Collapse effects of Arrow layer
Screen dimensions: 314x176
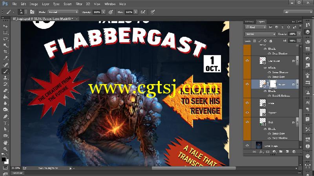pos(298,84)
